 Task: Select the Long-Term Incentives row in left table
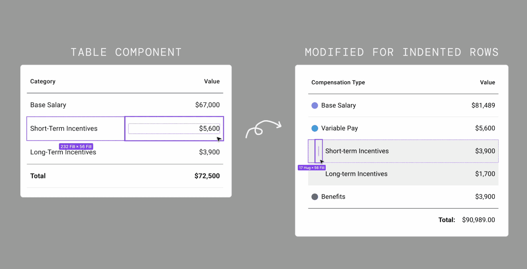tap(125, 152)
